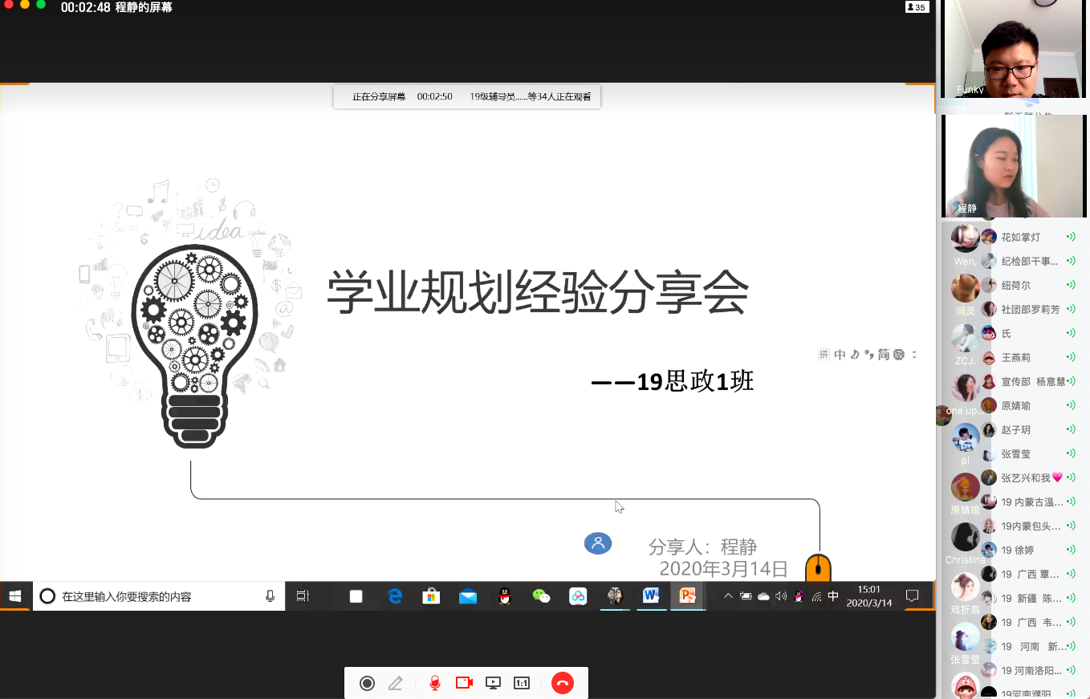Open PowerPoint from the Windows taskbar

pyautogui.click(x=687, y=595)
